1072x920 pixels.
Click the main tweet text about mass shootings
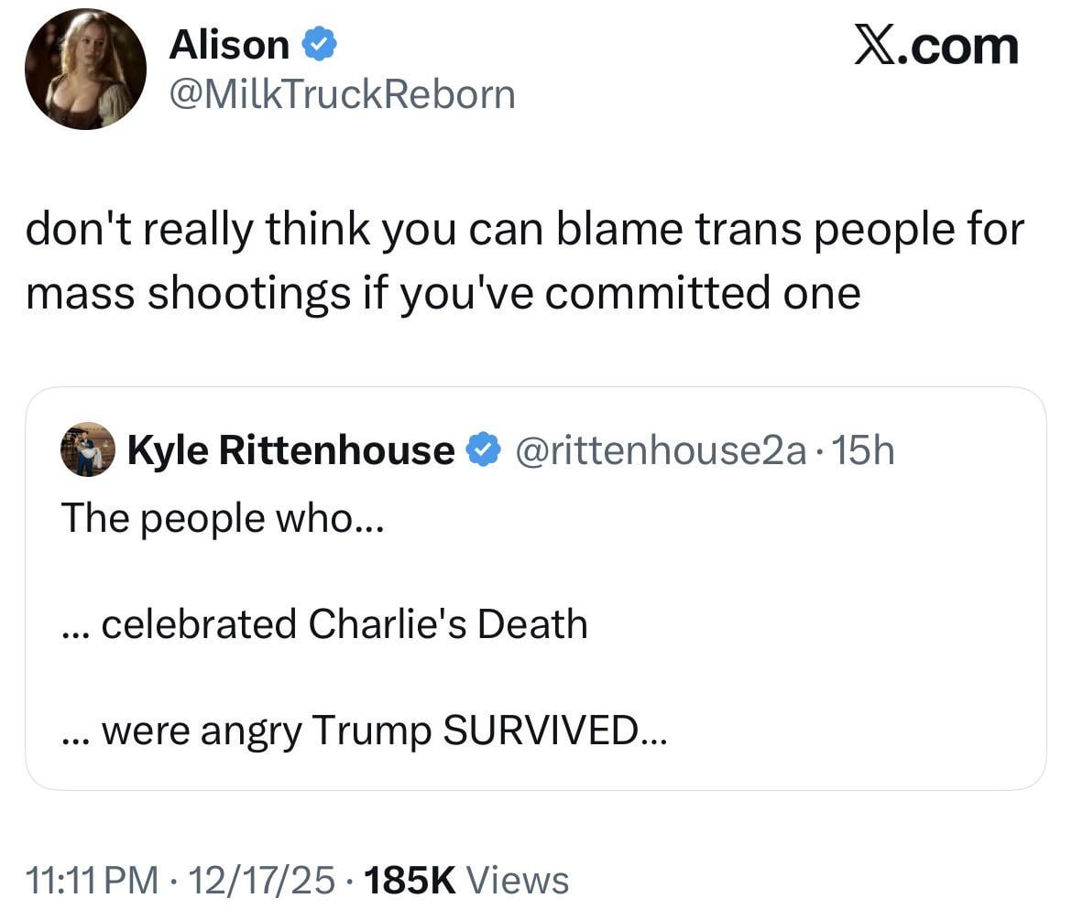point(523,260)
